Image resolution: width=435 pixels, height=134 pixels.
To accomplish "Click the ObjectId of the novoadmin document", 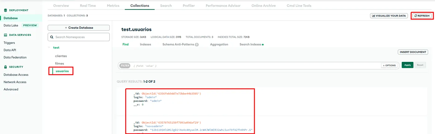I will click(x=171, y=123).
